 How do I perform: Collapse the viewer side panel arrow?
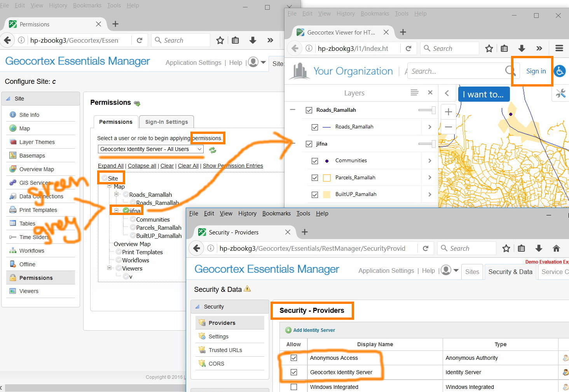[x=447, y=93]
